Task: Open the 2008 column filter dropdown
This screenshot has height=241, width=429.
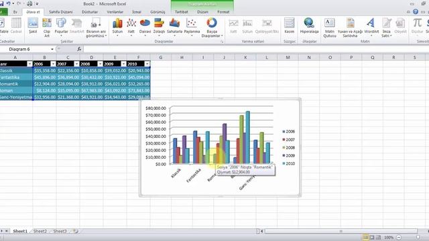Action: [100, 64]
